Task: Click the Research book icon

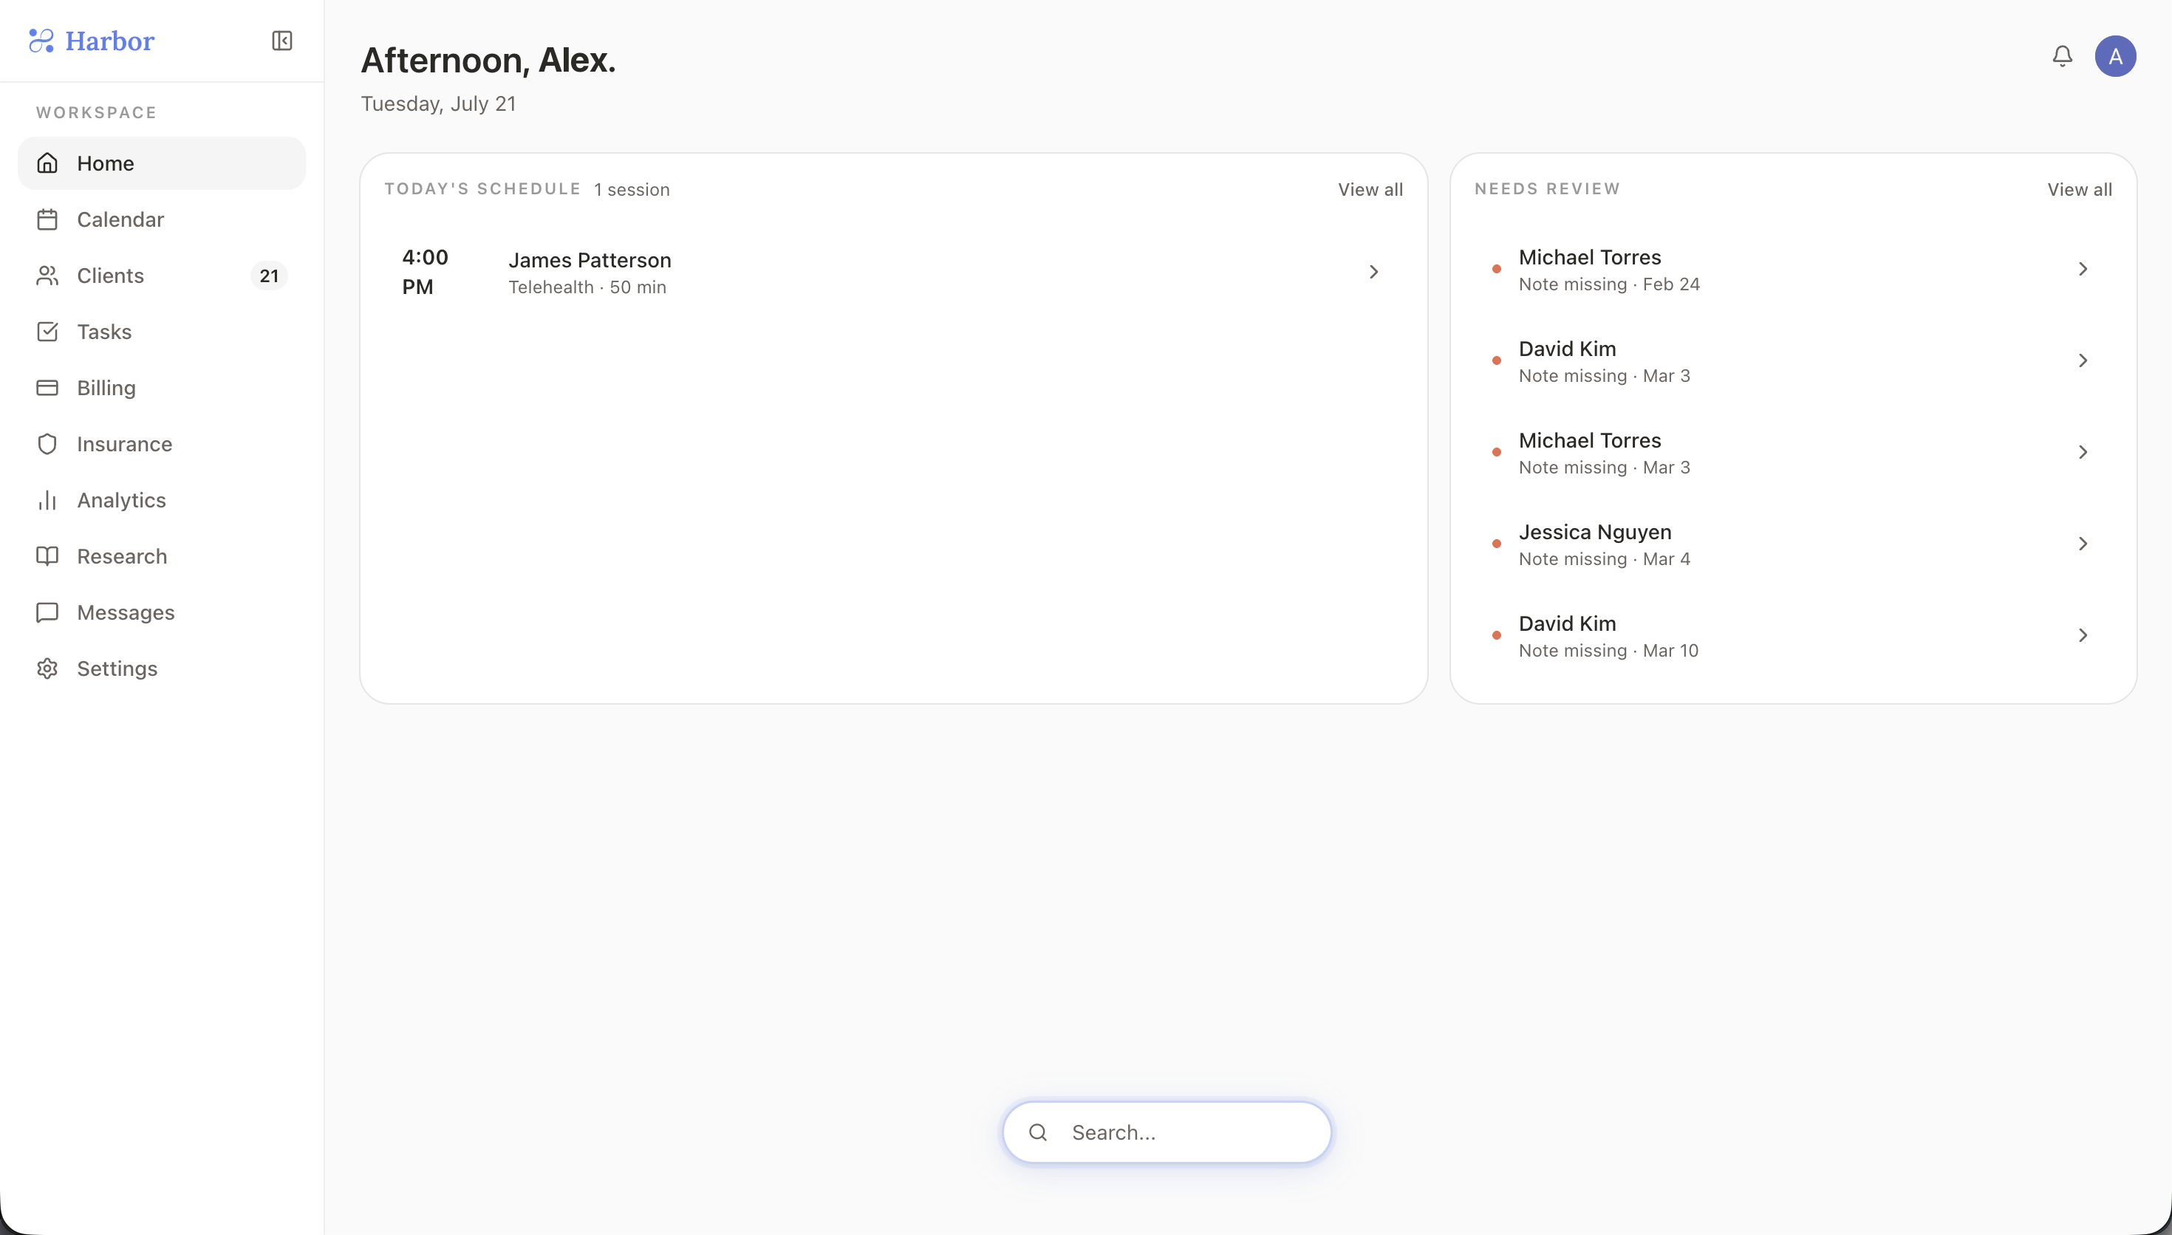Action: pyautogui.click(x=47, y=556)
